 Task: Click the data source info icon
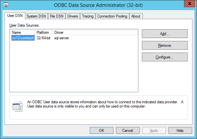click(x=17, y=106)
